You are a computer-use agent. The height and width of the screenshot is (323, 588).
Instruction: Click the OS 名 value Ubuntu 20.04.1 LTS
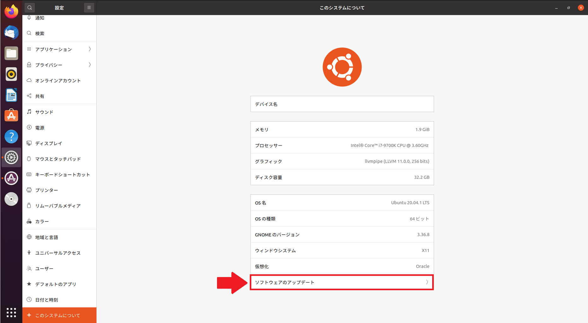click(410, 203)
